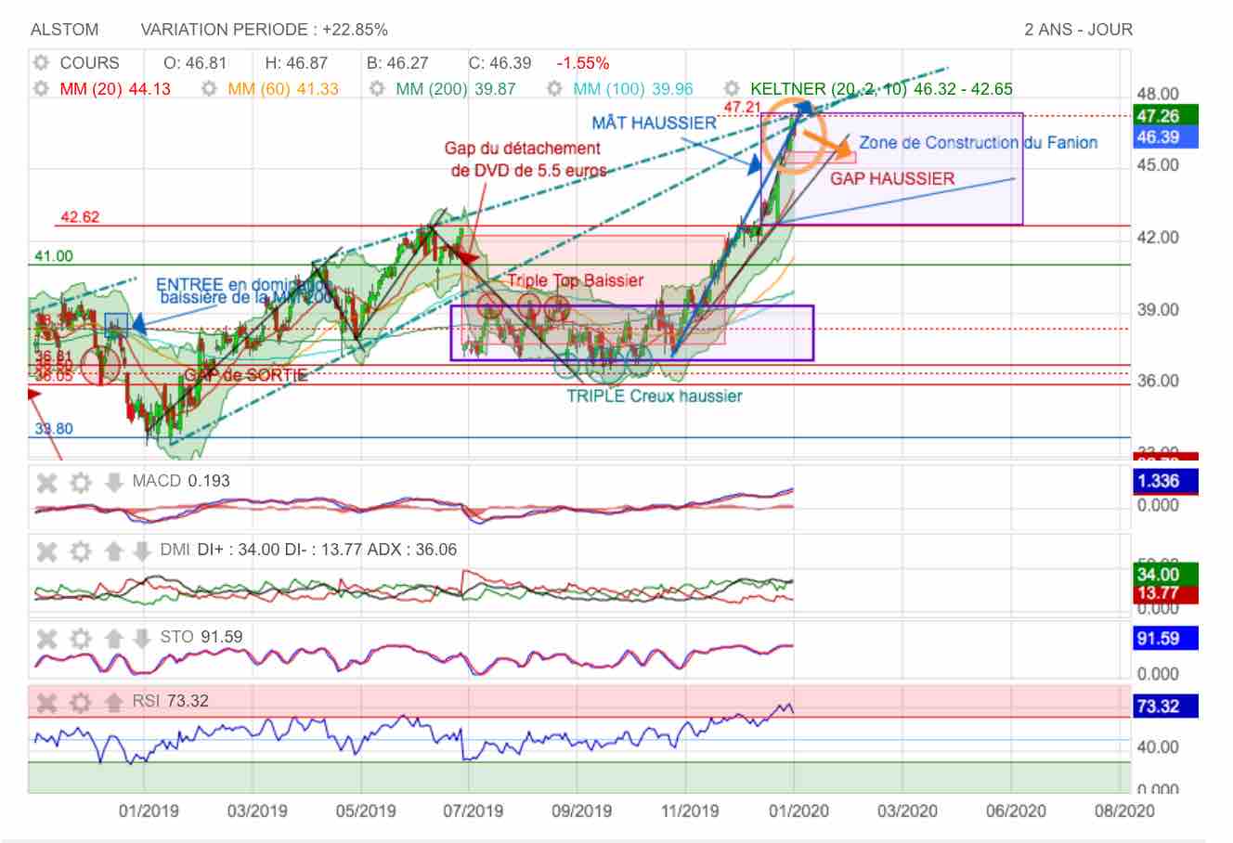Open the KELTNER channel settings gear
Screen dimensions: 1233x843
(x=733, y=89)
